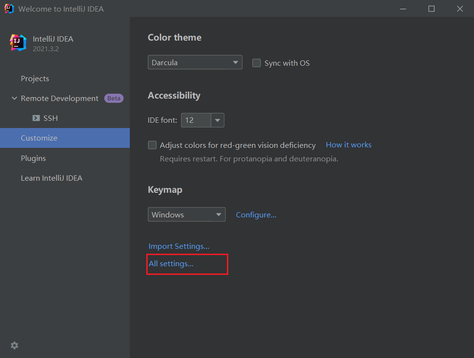Collapse the Remote Development section

pyautogui.click(x=14, y=99)
